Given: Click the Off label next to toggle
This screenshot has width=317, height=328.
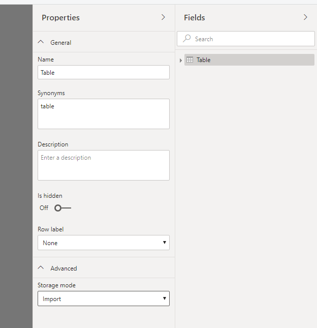Looking at the screenshot, I should [x=44, y=207].
